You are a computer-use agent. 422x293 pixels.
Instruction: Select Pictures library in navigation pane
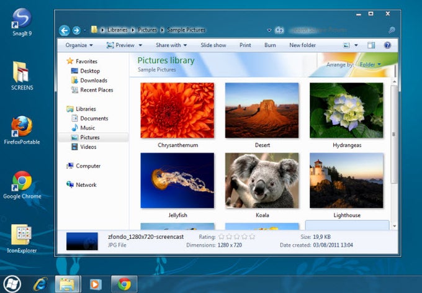(x=93, y=137)
